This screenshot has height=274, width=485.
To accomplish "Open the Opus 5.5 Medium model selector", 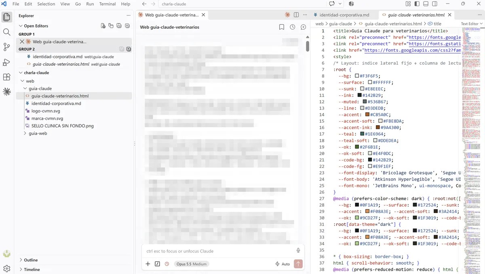I will pos(192,264).
